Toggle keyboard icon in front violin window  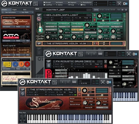point(74,82)
